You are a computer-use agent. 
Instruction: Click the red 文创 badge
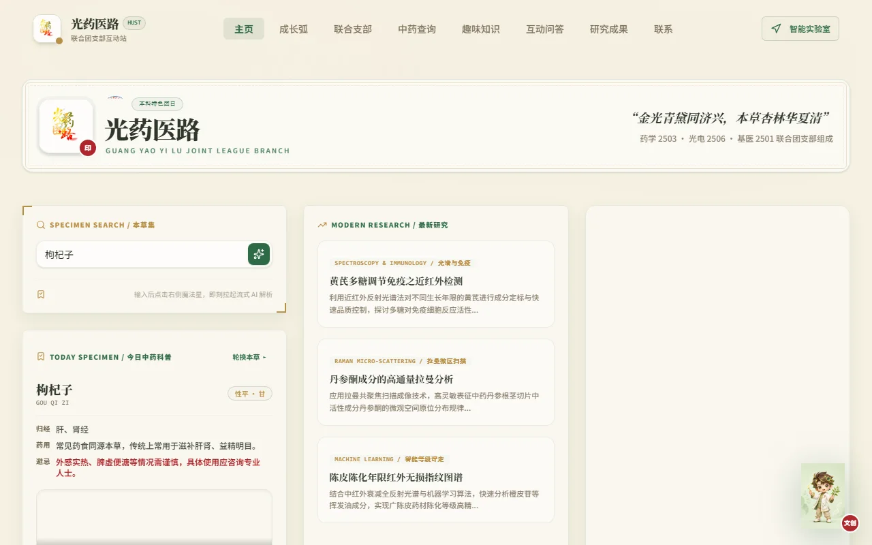[850, 523]
